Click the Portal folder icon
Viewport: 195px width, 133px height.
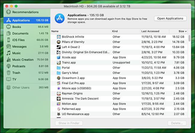(x=58, y=68)
